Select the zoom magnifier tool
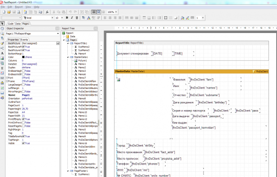This screenshot has height=177, width=277. (2, 33)
